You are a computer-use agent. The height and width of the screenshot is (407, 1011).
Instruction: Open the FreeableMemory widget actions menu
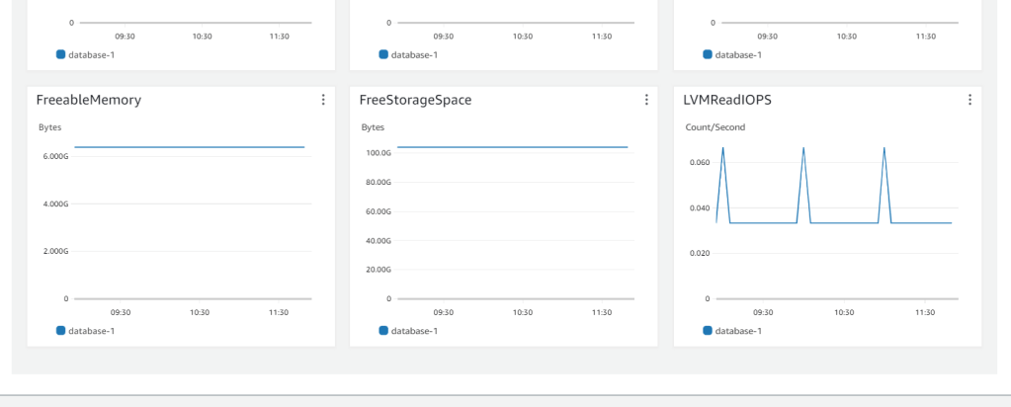[323, 100]
